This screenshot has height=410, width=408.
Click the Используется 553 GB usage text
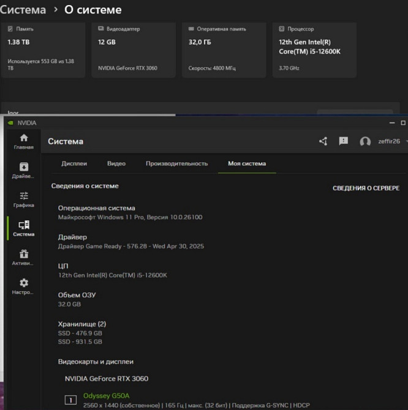pos(41,65)
